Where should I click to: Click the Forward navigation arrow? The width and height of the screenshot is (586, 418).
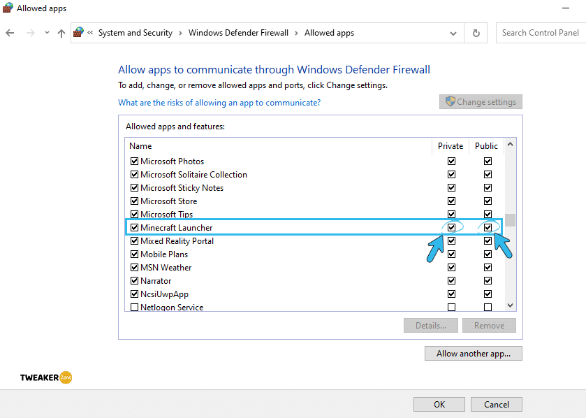click(x=31, y=33)
